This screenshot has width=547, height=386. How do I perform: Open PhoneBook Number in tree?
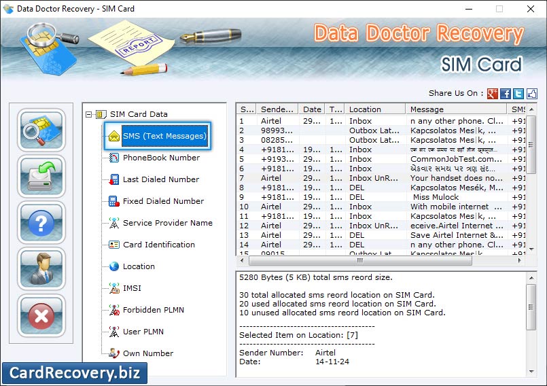161,158
